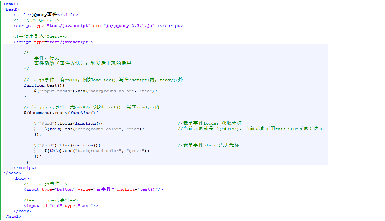Click the onclick="test()" attribute
This screenshot has height=221, width=385.
point(138,189)
